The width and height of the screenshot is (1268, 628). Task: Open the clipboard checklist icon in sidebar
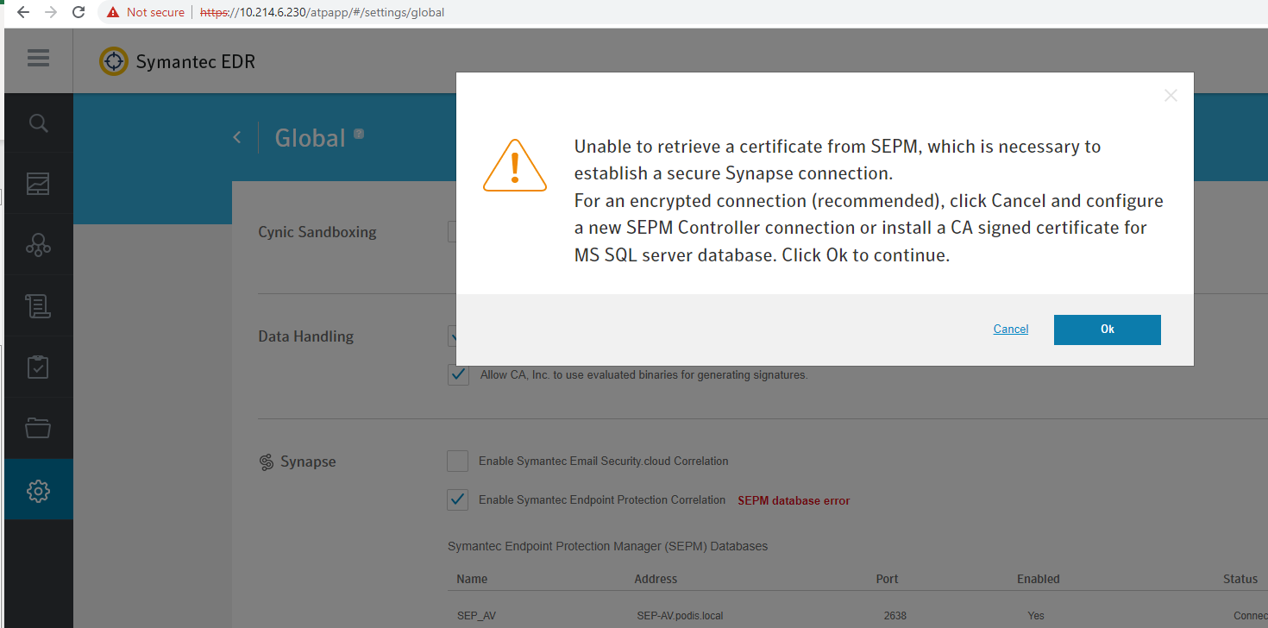tap(38, 367)
